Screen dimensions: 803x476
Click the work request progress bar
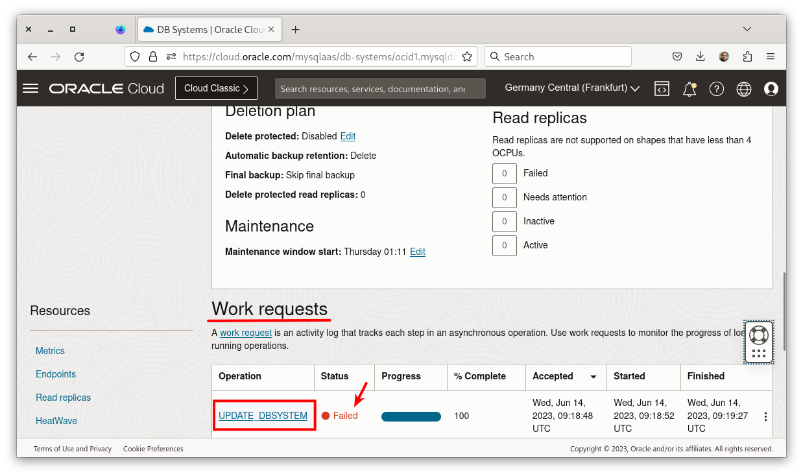point(411,416)
